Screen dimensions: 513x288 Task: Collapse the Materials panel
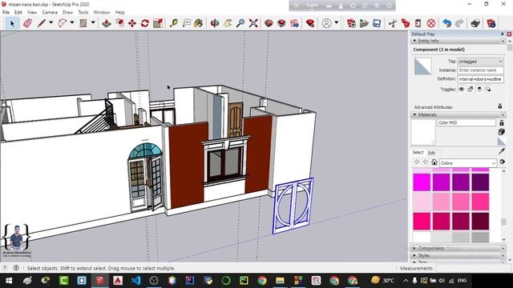(x=414, y=114)
